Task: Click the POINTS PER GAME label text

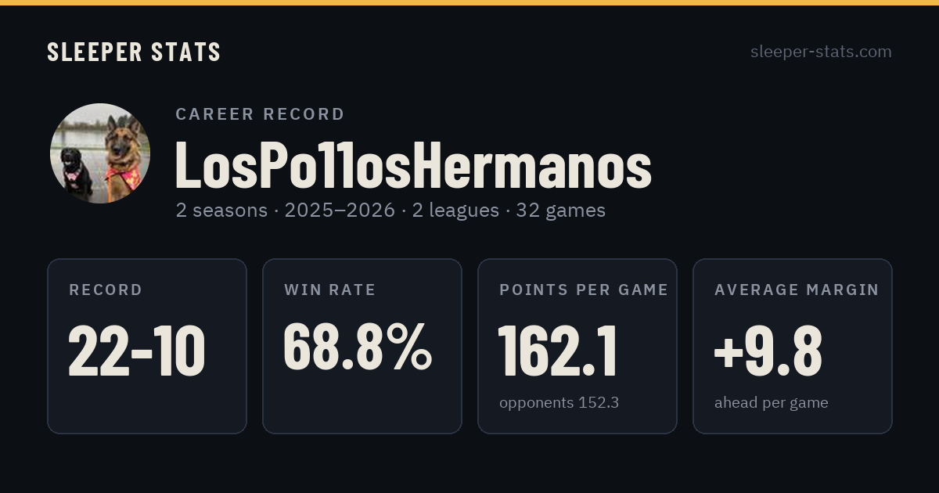Action: click(x=584, y=290)
